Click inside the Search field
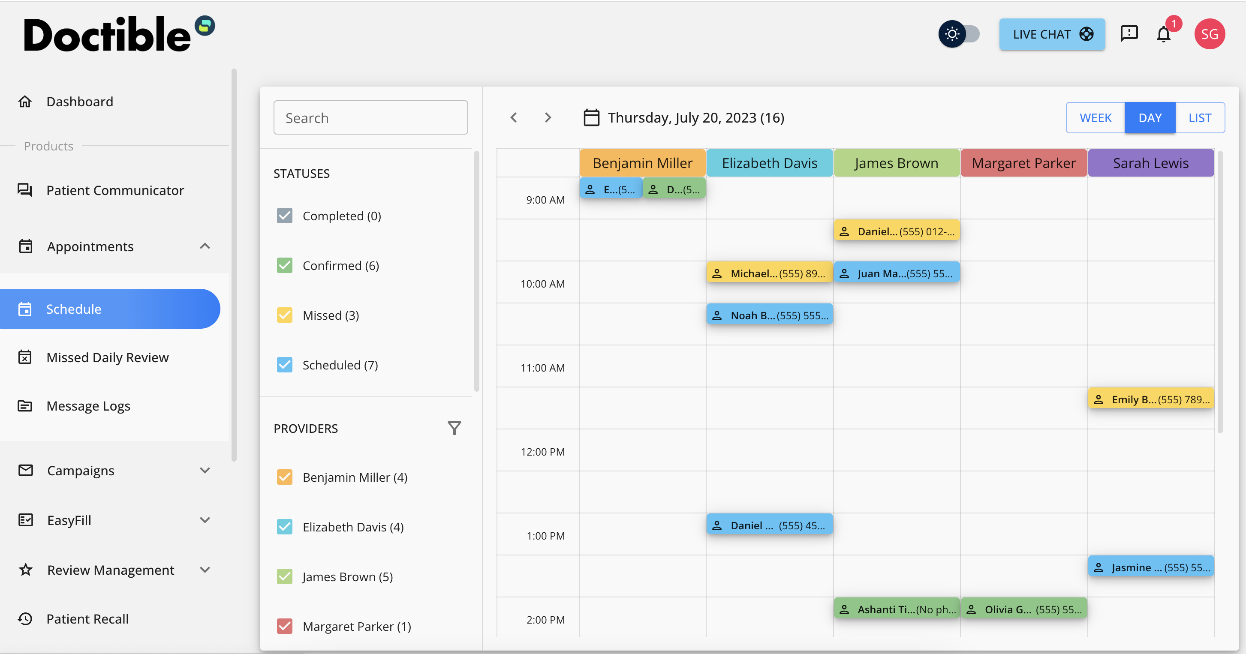This screenshot has height=654, width=1246. 370,117
